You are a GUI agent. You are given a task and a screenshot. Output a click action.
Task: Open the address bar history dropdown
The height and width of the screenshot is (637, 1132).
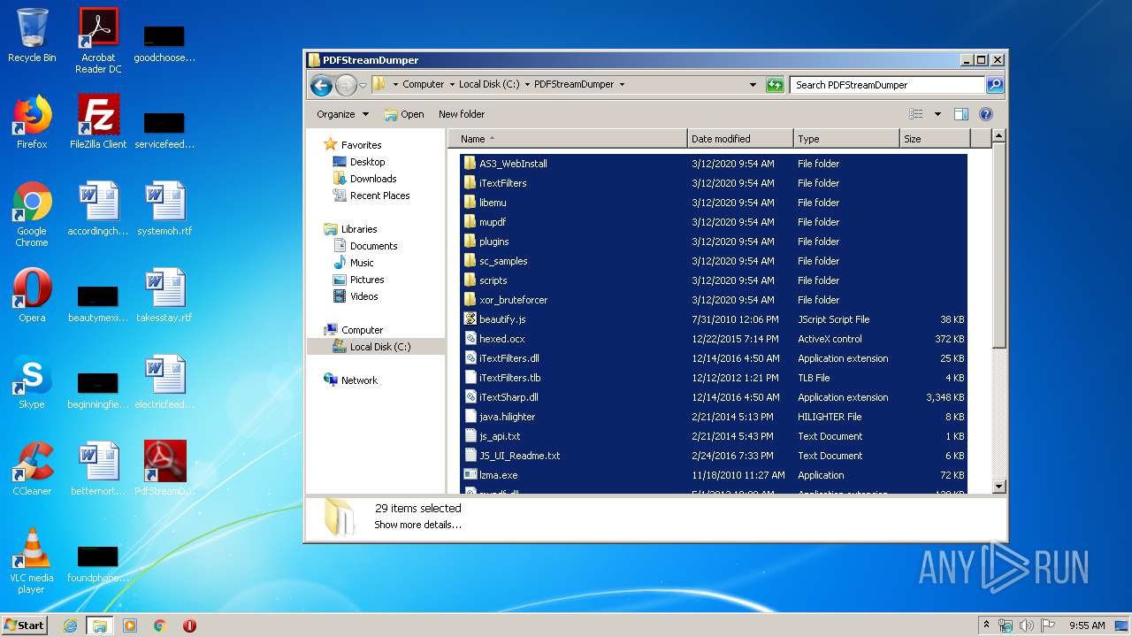pos(753,85)
